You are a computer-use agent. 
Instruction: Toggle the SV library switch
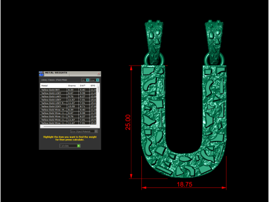(x=85, y=80)
